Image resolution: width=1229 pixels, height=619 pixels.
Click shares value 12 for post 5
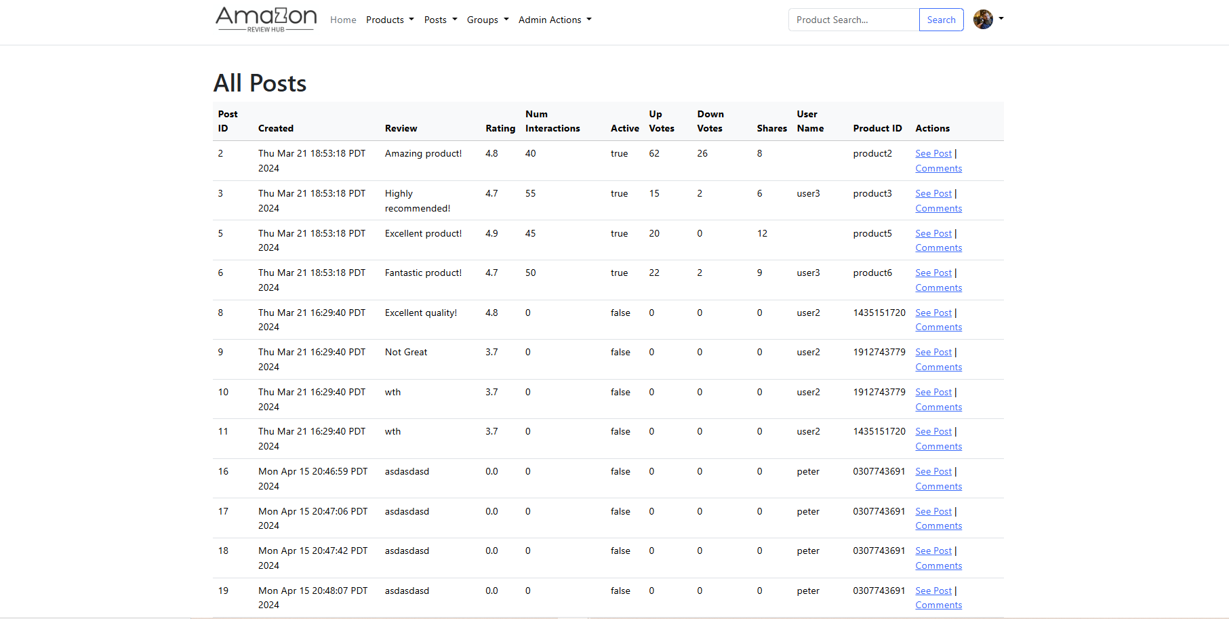762,234
